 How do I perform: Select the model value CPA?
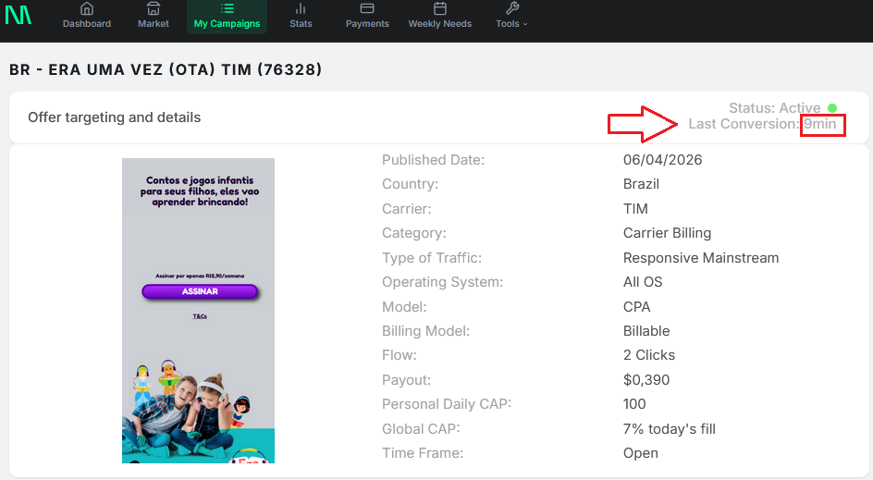coord(636,307)
